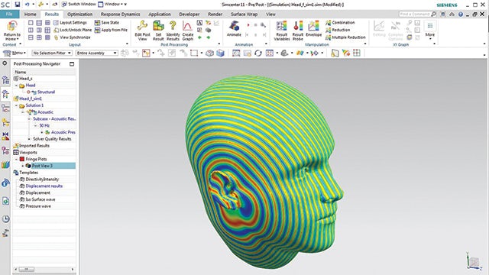Start the Animate function
This screenshot has height=275, width=489.
234,29
